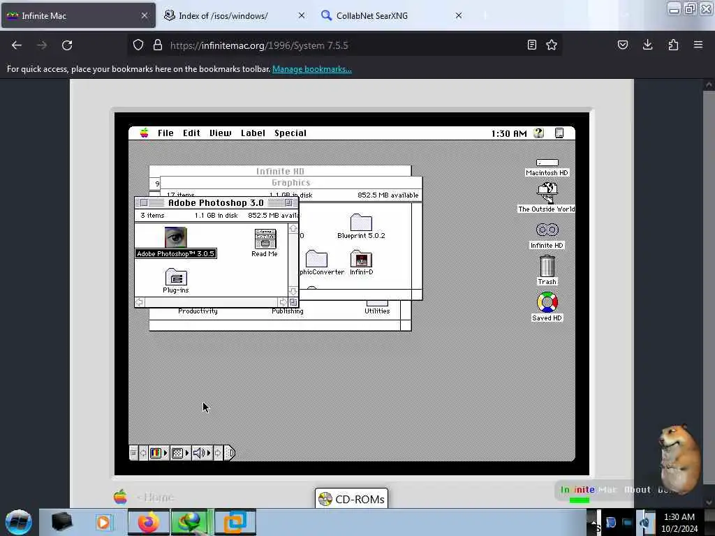Viewport: 715px width, 536px height.
Task: Open the Firefox hamburger application menu
Action: pos(698,45)
